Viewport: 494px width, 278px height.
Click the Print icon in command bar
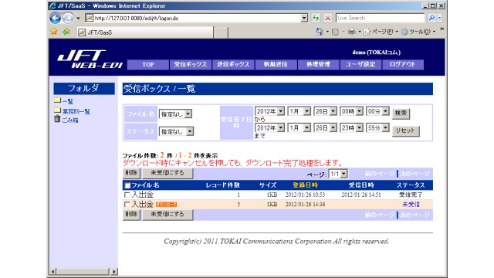pos(351,32)
